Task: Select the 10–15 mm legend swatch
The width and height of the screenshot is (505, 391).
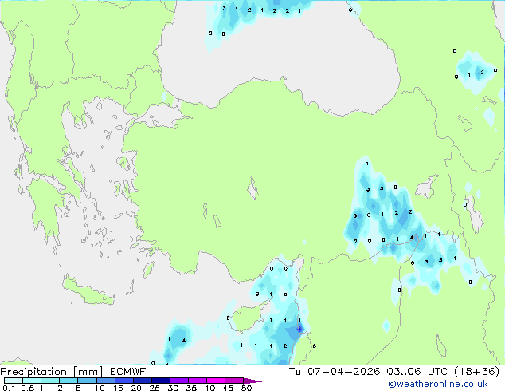Action: (105, 381)
